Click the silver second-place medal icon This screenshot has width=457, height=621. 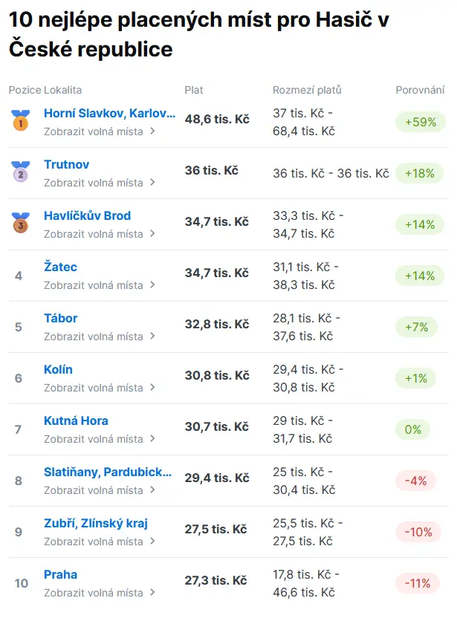[x=19, y=172]
